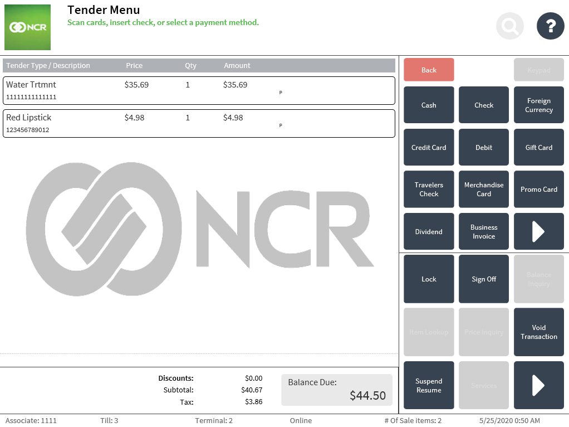Click the Water Trtmnt amount $35.69
569x427 pixels.
[235, 85]
